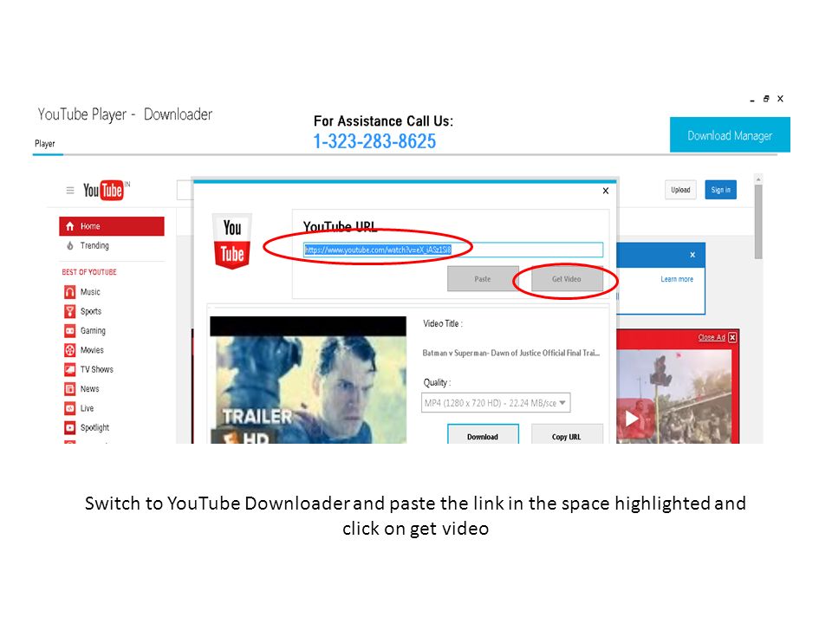This screenshot has height=624, width=832.
Task: Open the Download Manager
Action: click(730, 135)
